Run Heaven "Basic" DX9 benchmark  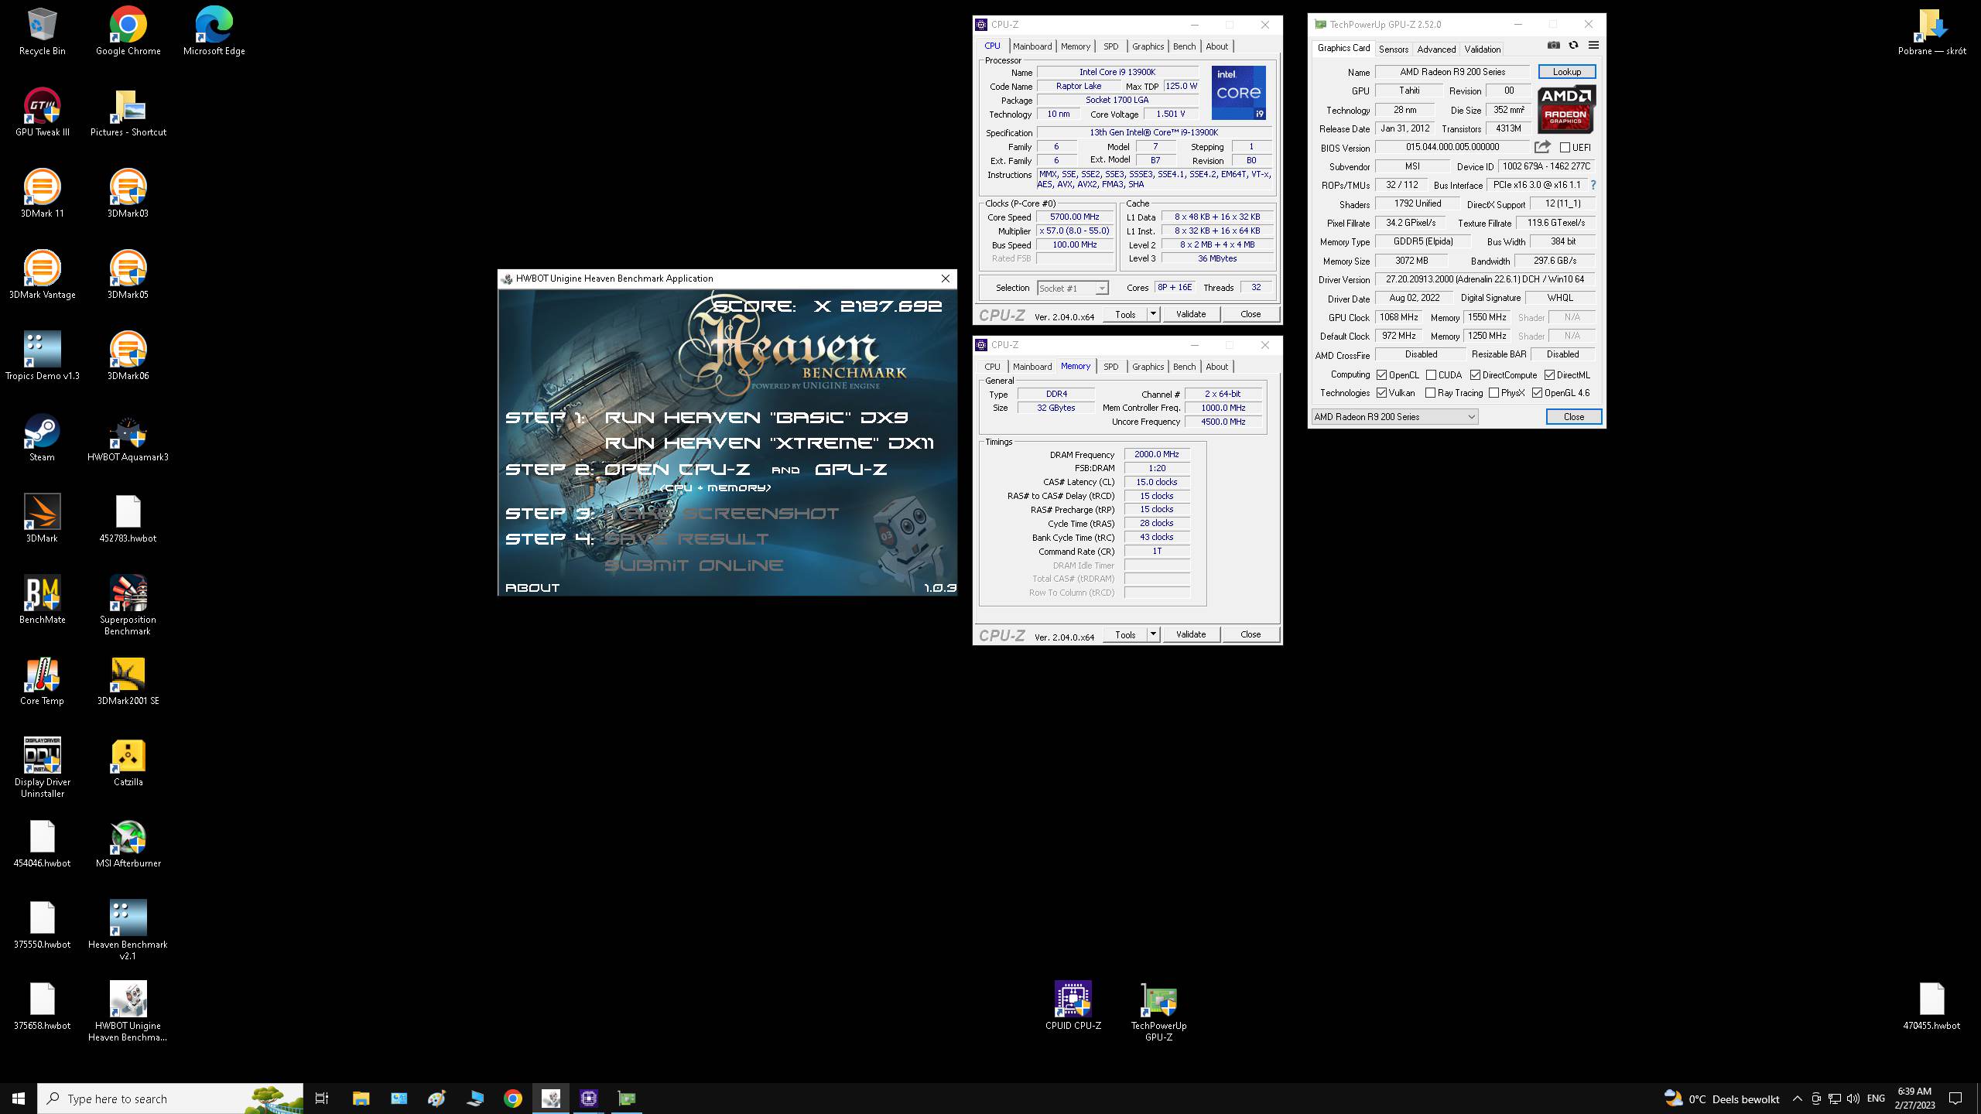pos(756,418)
